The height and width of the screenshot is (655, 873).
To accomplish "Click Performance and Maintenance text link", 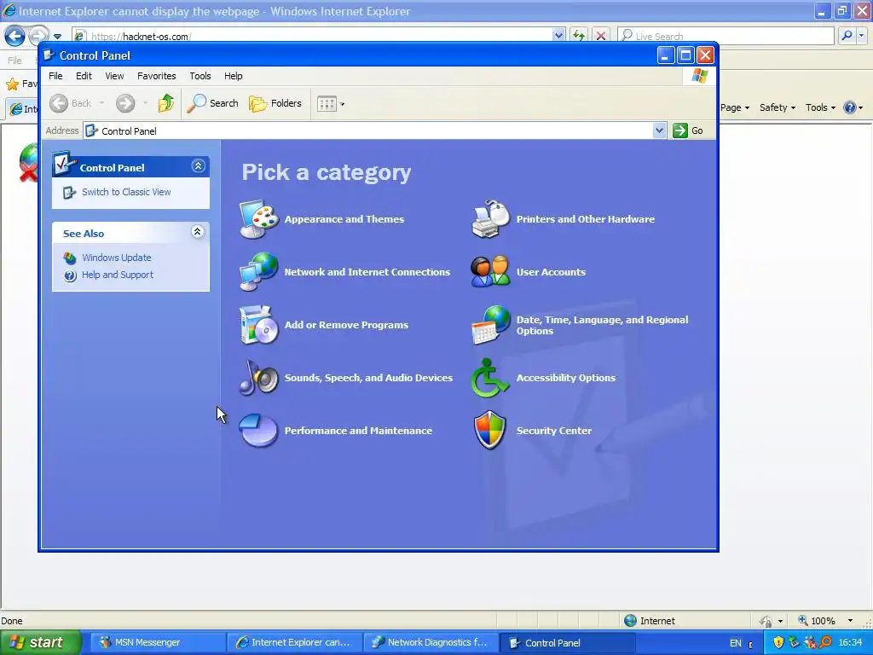I will [x=358, y=431].
